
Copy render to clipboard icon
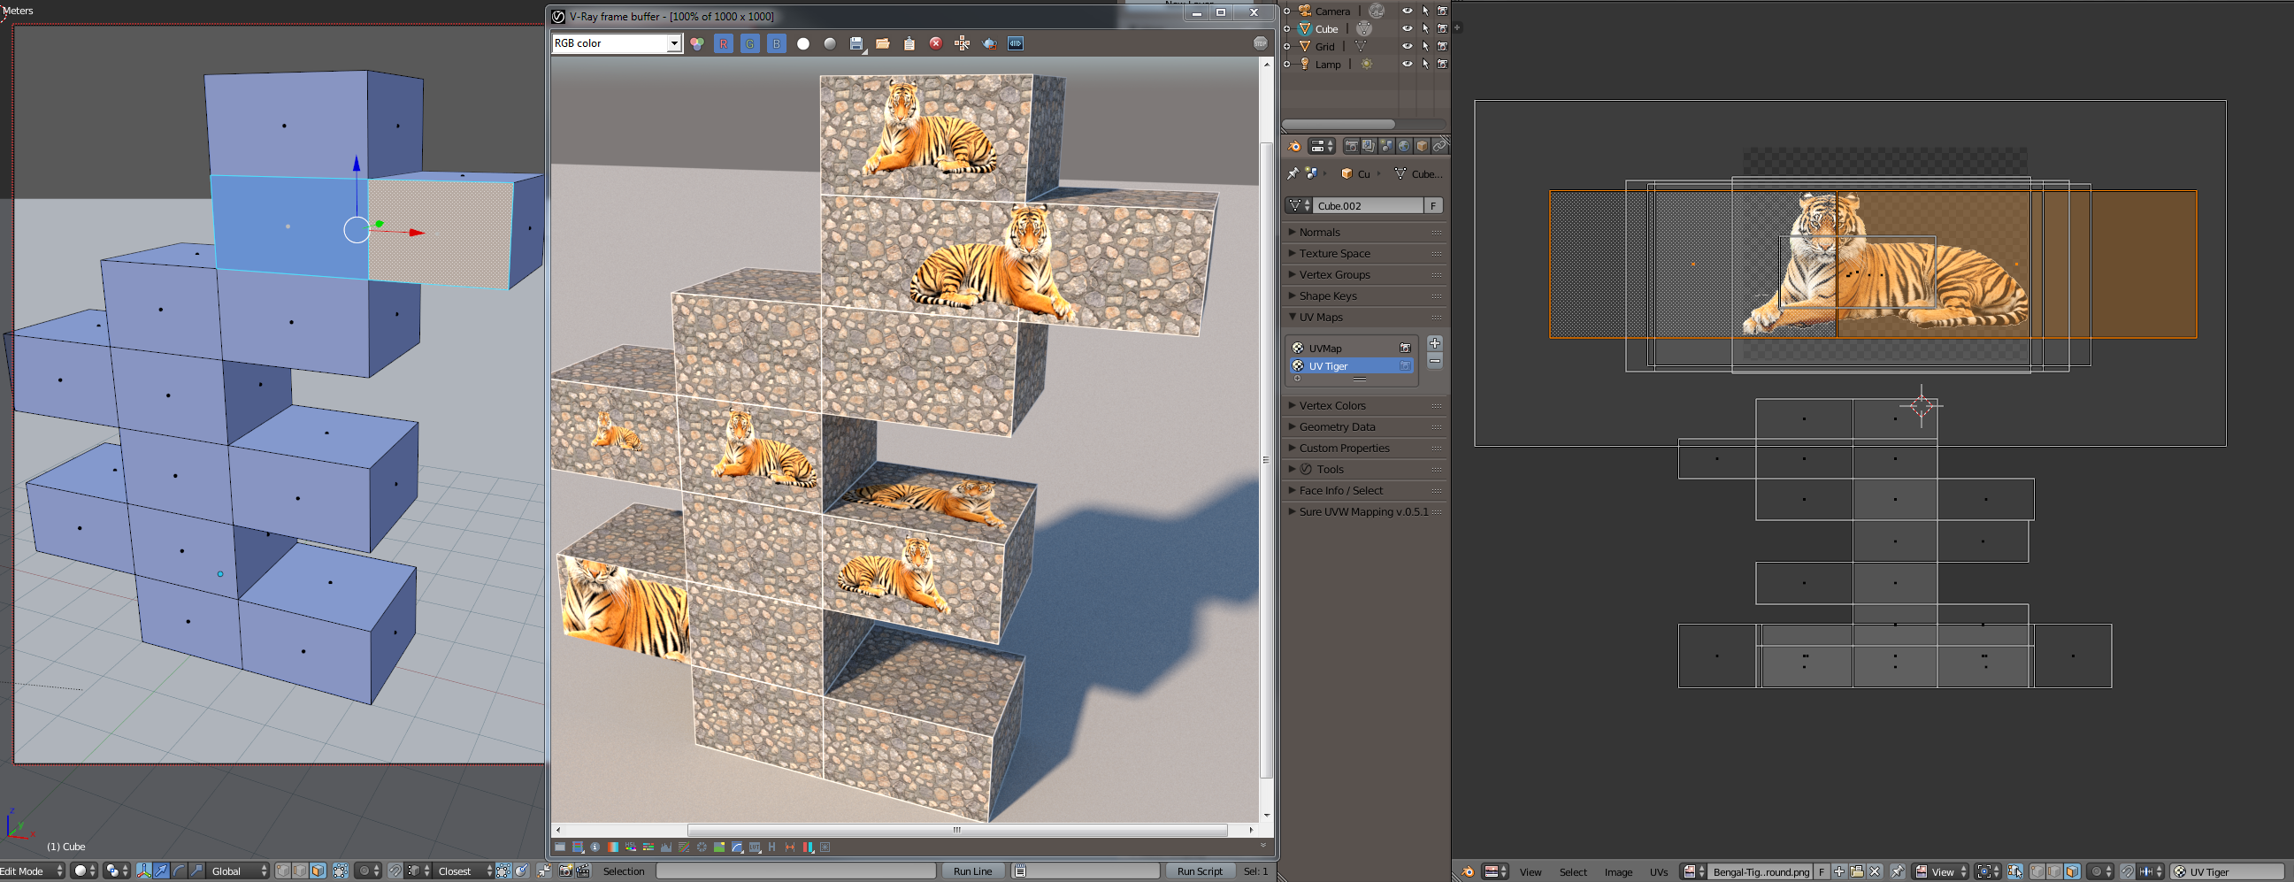909,43
